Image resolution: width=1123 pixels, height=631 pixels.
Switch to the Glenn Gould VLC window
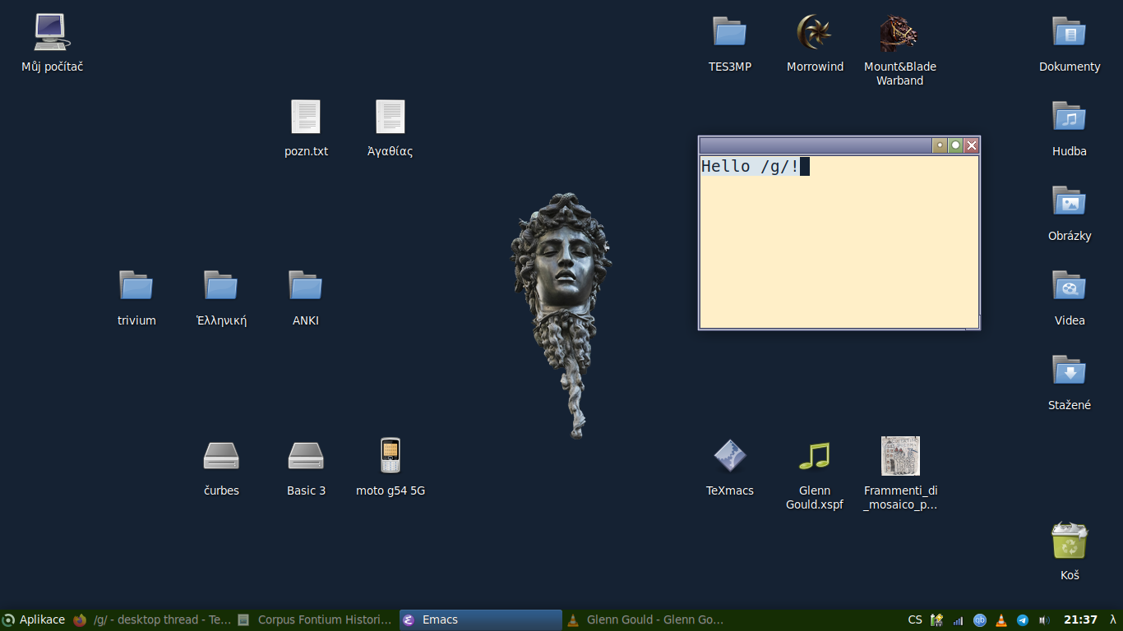tap(645, 620)
